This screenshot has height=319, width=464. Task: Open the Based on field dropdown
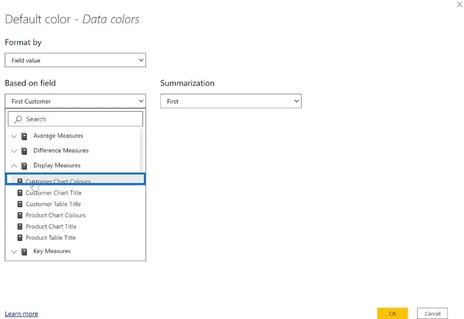pos(75,101)
